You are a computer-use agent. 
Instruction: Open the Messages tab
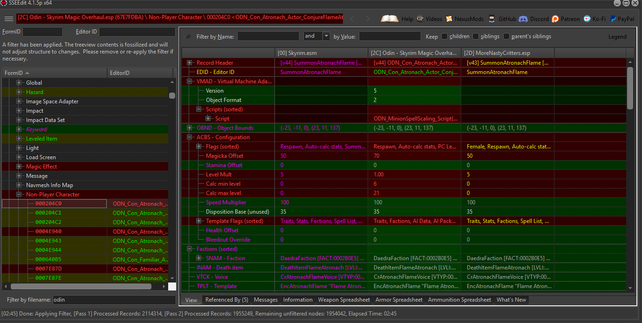[x=266, y=300]
